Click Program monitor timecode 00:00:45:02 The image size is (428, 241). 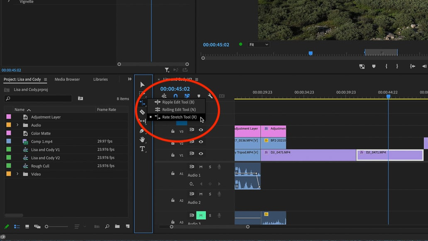pyautogui.click(x=216, y=45)
